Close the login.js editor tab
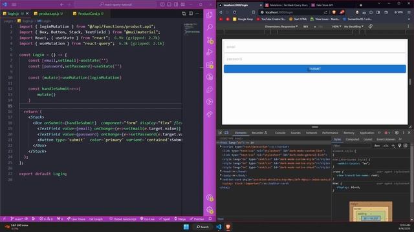The image size is (414, 232). 27,14
